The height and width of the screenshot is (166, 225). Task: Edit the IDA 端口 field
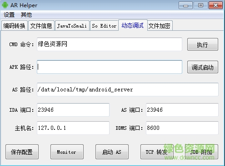pos(73,110)
